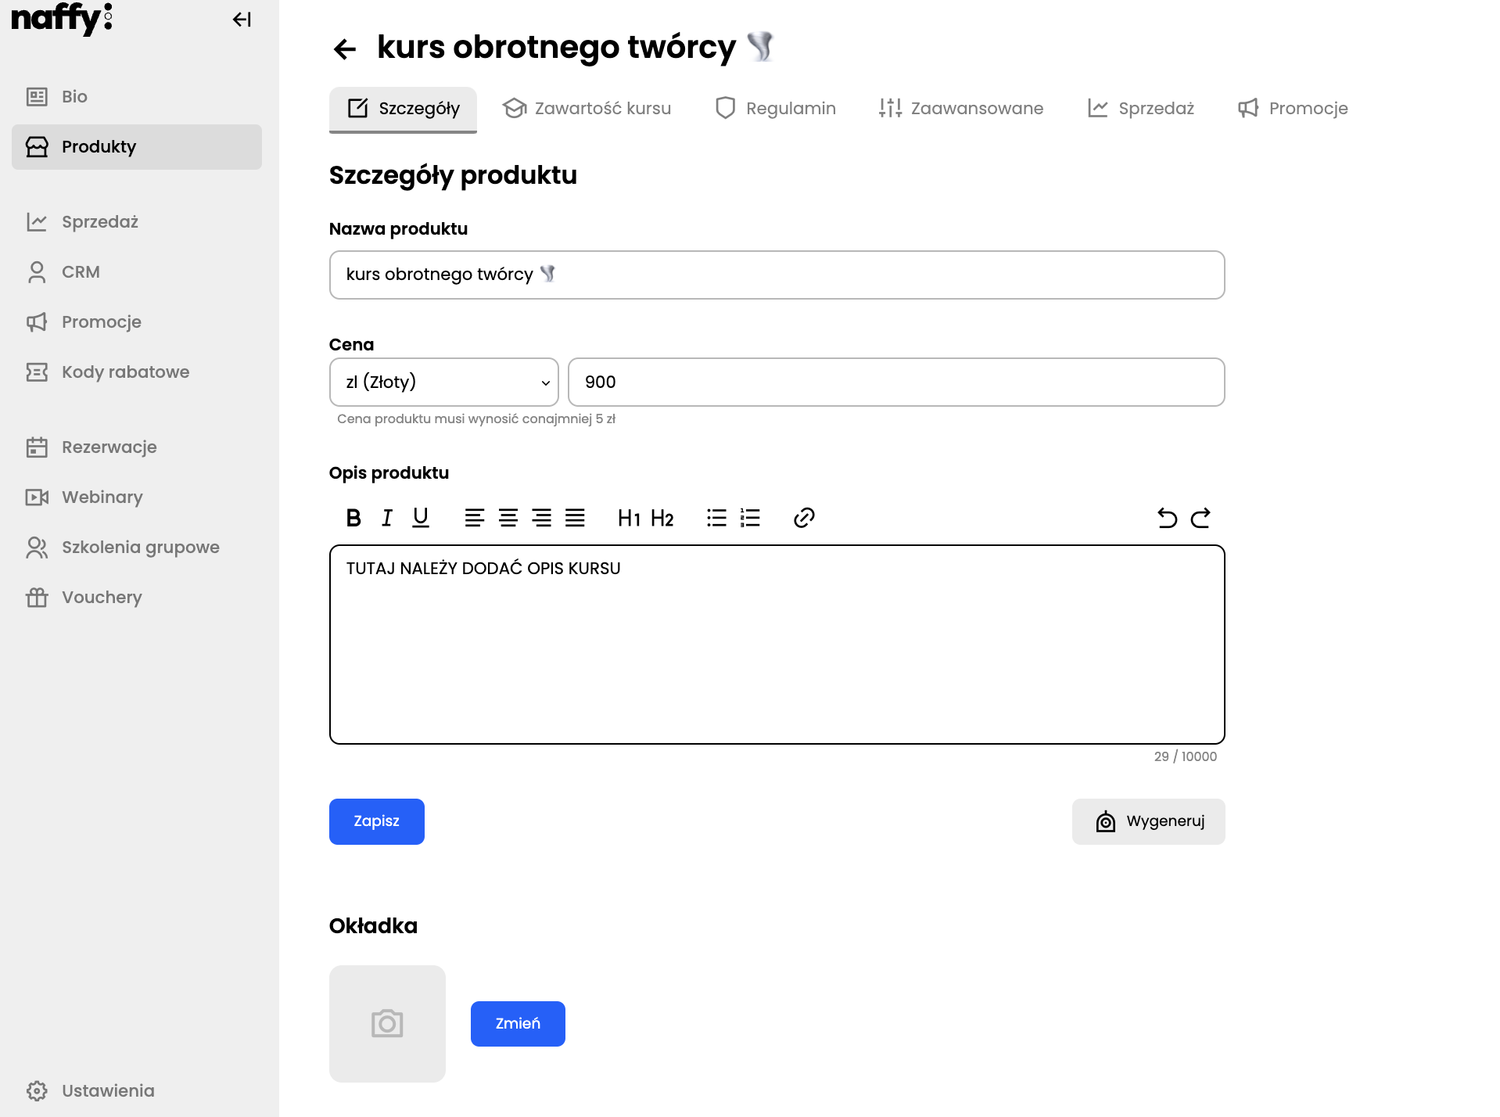Image resolution: width=1500 pixels, height=1117 pixels.
Task: Toggle underline formatting in the description editor
Action: (421, 518)
